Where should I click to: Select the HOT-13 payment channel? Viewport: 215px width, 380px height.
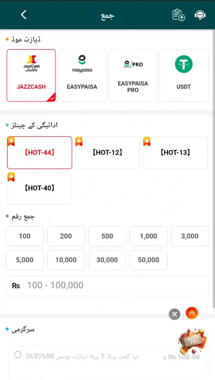175,153
